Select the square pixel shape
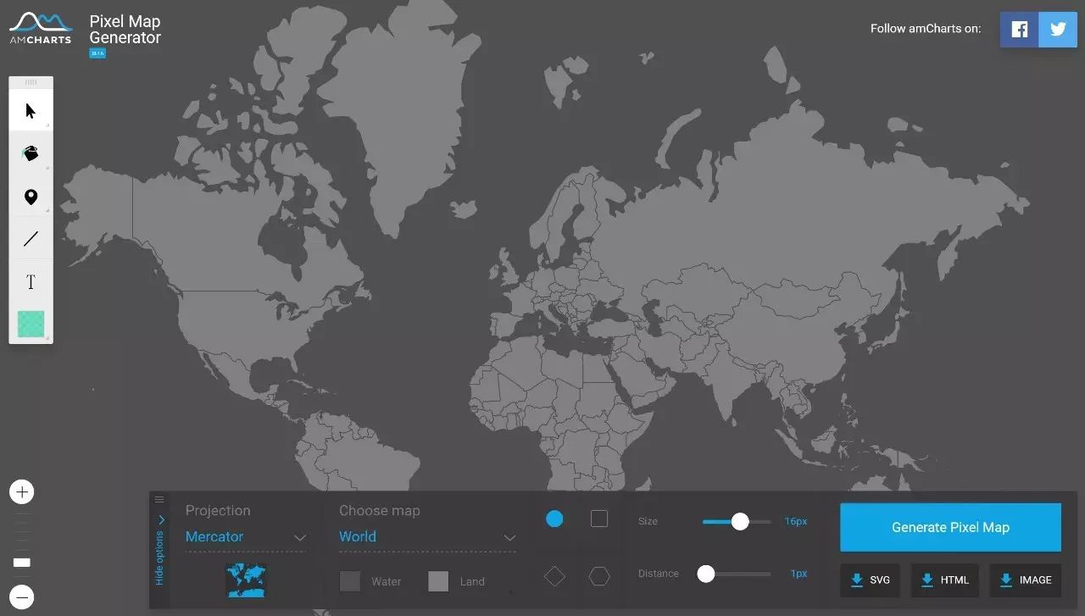The image size is (1085, 616). click(599, 519)
